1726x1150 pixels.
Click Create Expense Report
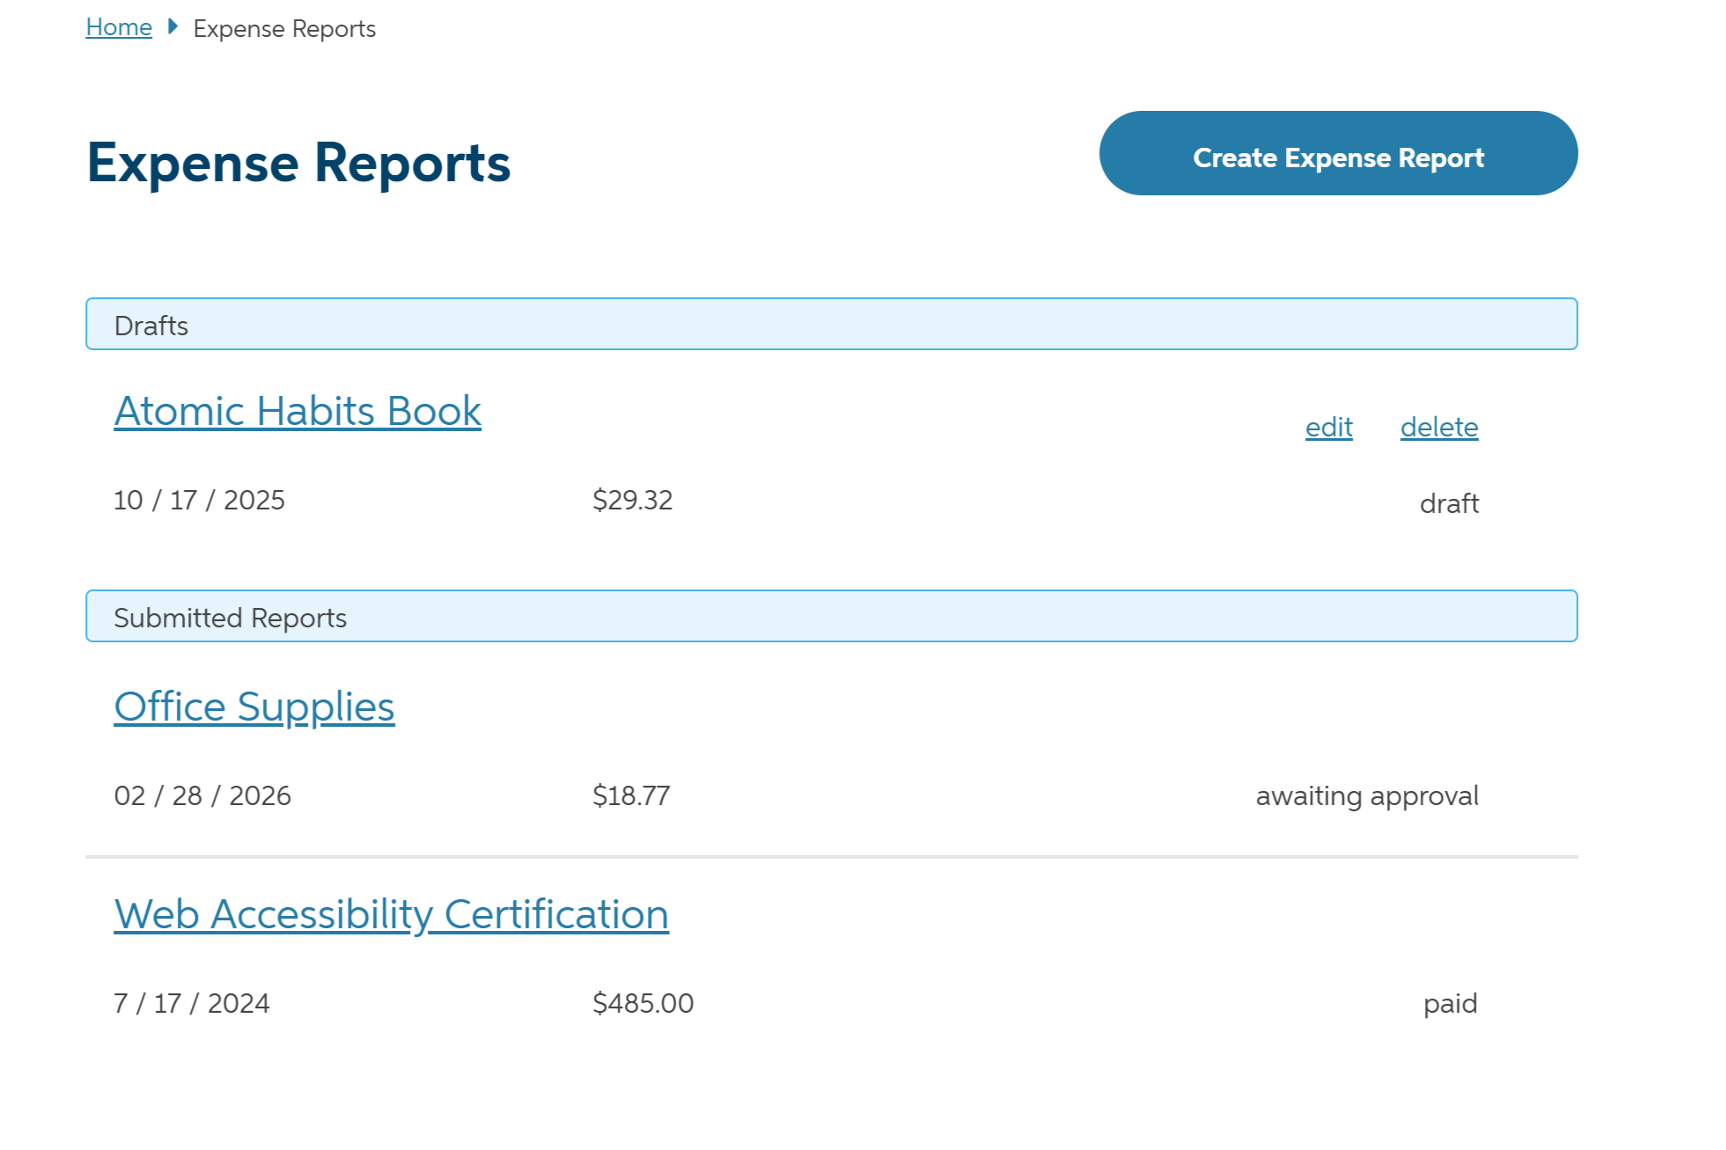click(1338, 157)
